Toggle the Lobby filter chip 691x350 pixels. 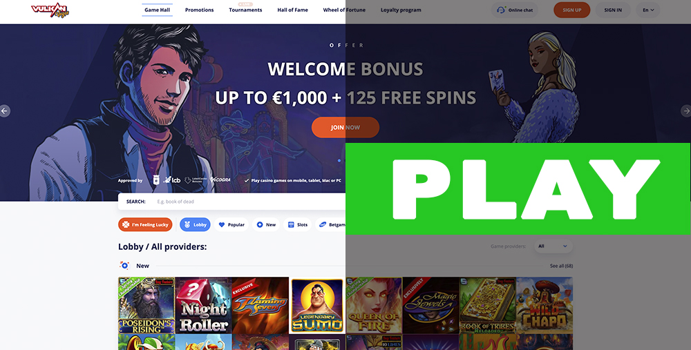coord(195,224)
